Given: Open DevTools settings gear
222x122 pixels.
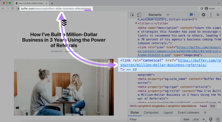Looking at the screenshot, I should (203, 15).
